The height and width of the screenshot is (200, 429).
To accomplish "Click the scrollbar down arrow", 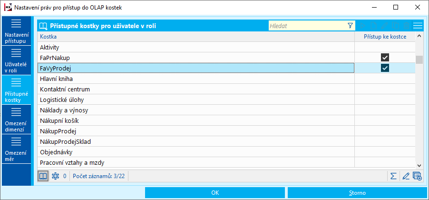I will pyautogui.click(x=419, y=165).
